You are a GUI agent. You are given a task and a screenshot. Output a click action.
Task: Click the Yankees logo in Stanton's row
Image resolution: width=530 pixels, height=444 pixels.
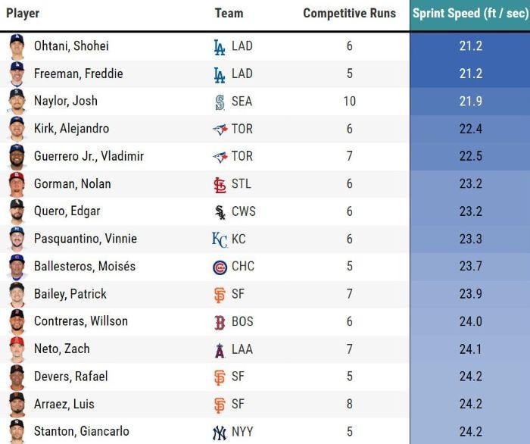pyautogui.click(x=220, y=432)
